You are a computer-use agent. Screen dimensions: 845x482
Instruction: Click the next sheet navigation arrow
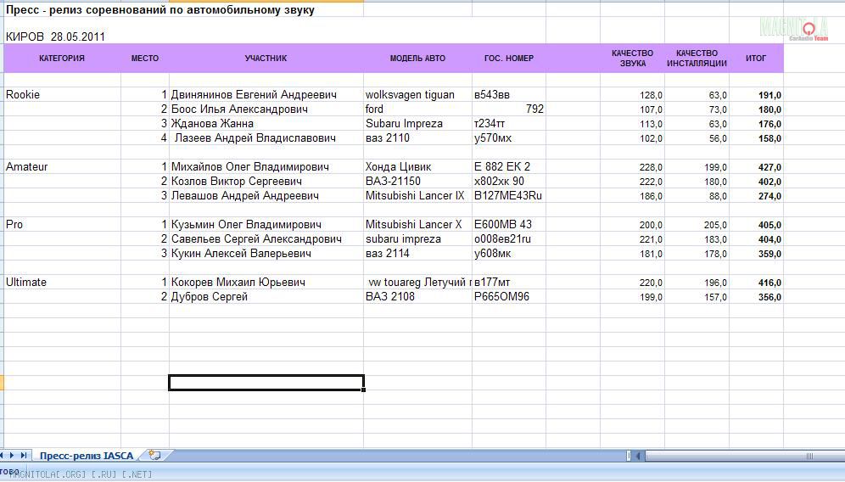(14, 456)
